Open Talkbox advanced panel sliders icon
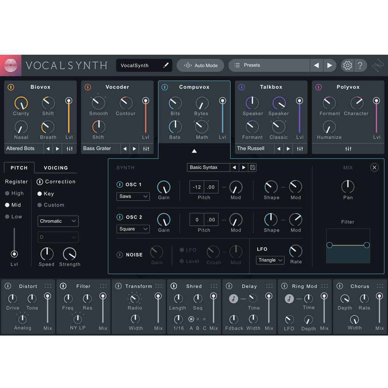This screenshot has width=388, height=388. (x=300, y=149)
